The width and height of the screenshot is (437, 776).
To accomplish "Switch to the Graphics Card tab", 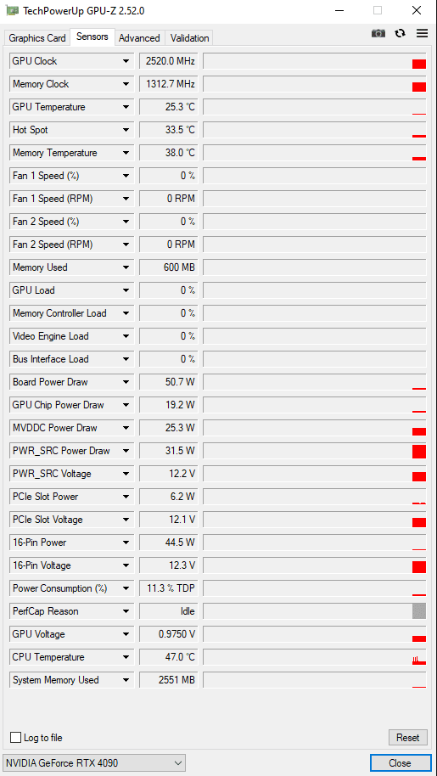I will point(37,38).
